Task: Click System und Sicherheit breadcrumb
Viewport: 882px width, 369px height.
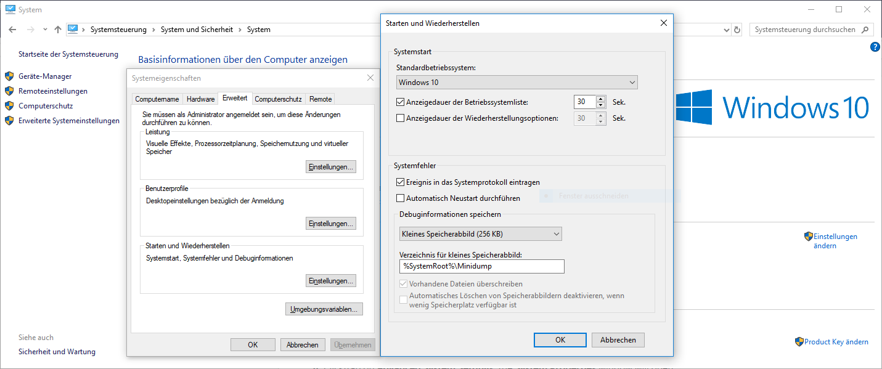Action: point(197,30)
